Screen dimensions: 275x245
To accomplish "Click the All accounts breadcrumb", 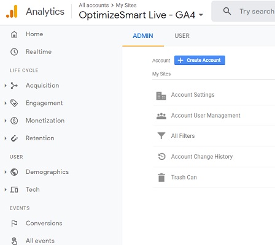I will tap(94, 6).
